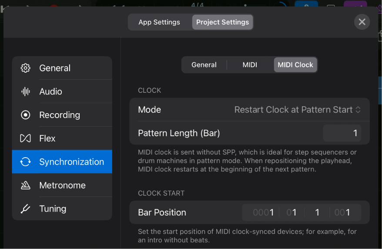Switch to the App Settings tab
382x249 pixels.
tap(159, 22)
